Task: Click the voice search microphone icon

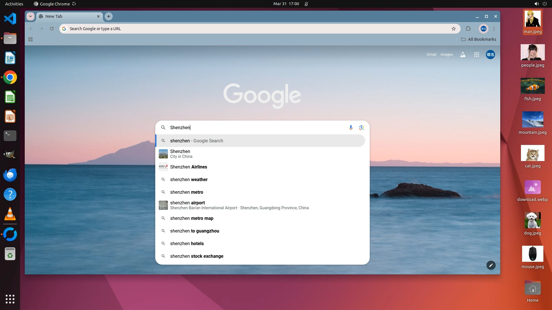Action: tap(351, 127)
